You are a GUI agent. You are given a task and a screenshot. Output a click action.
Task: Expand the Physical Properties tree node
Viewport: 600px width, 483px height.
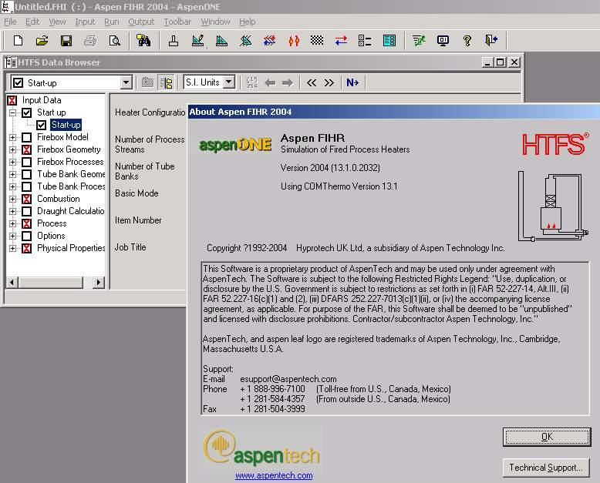pos(12,248)
